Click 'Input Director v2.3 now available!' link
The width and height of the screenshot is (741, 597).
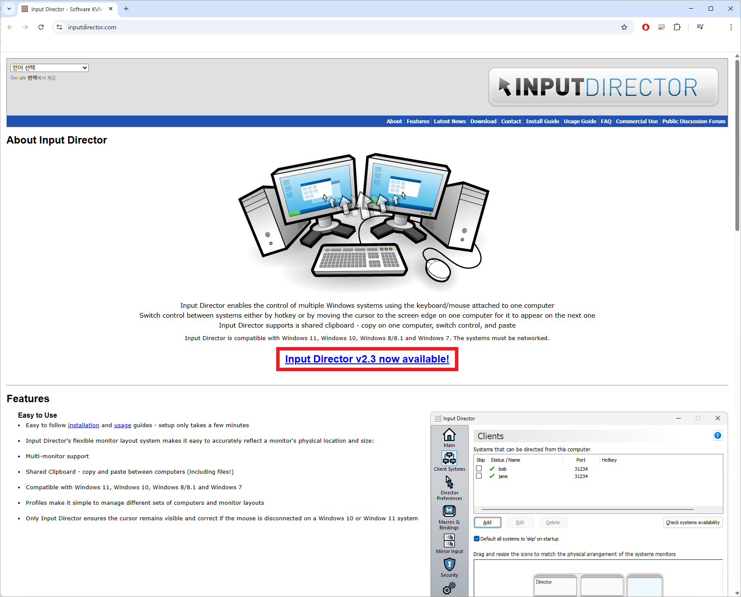(367, 359)
